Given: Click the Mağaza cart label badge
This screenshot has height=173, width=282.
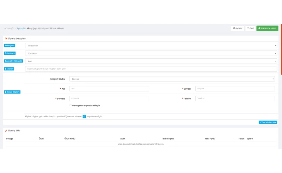Looking at the screenshot, I should tap(10, 46).
